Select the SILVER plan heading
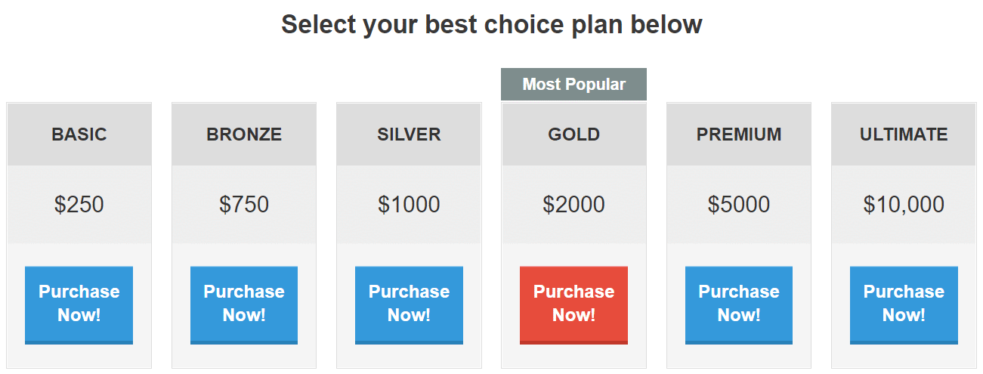983x374 pixels. pyautogui.click(x=409, y=134)
